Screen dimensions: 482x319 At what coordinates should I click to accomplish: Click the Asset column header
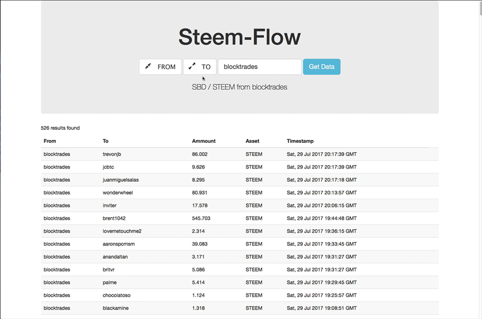coord(252,141)
